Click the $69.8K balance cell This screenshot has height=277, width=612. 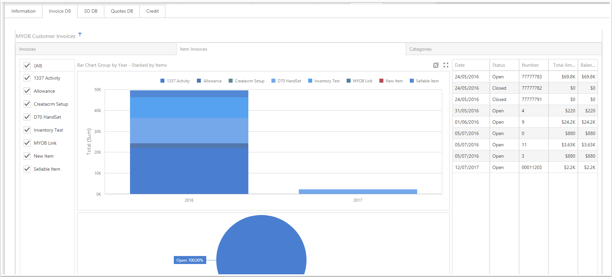coord(588,77)
